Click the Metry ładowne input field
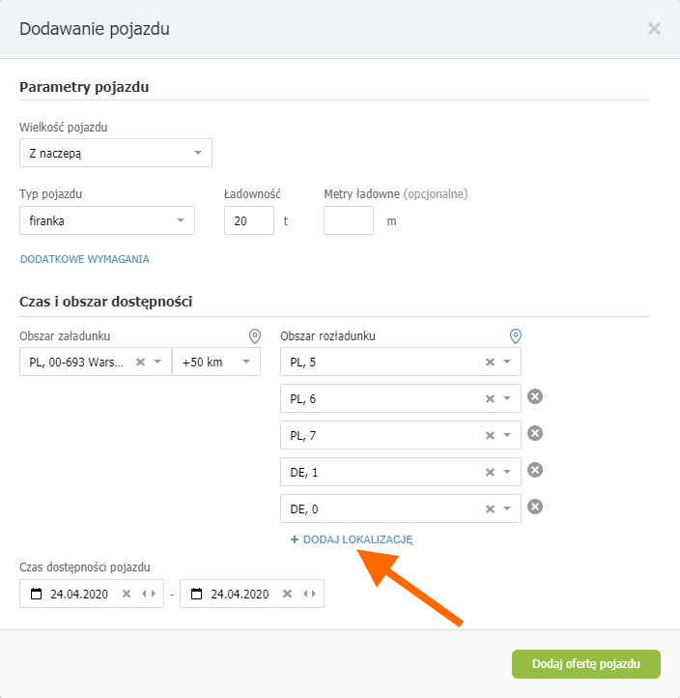 (349, 220)
